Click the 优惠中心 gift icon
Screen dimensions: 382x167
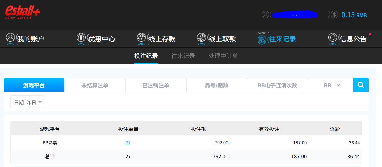81,37
